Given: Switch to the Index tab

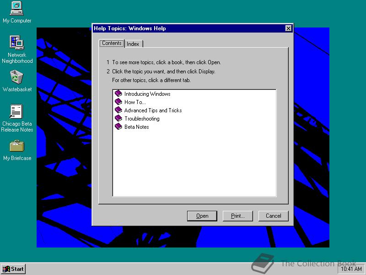Looking at the screenshot, I should tap(134, 44).
